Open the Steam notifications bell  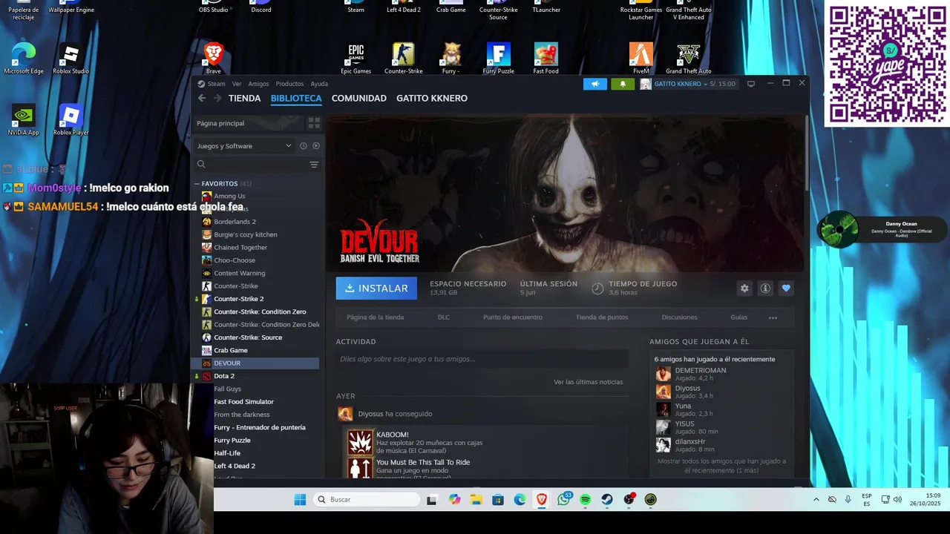pyautogui.click(x=623, y=84)
